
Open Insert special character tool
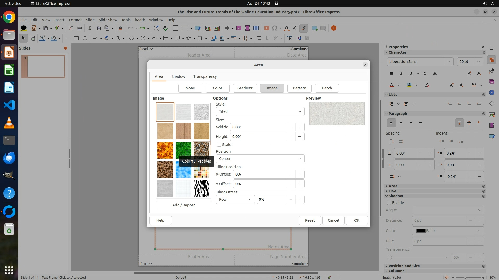click(x=275, y=28)
